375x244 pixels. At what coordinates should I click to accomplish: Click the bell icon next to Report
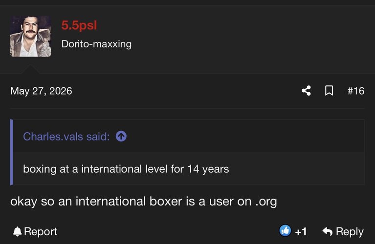17,232
